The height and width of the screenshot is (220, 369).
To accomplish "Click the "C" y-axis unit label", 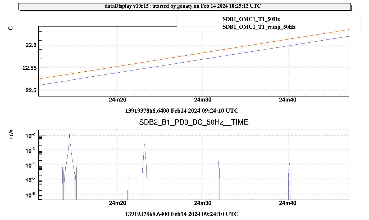I will (x=11, y=28).
